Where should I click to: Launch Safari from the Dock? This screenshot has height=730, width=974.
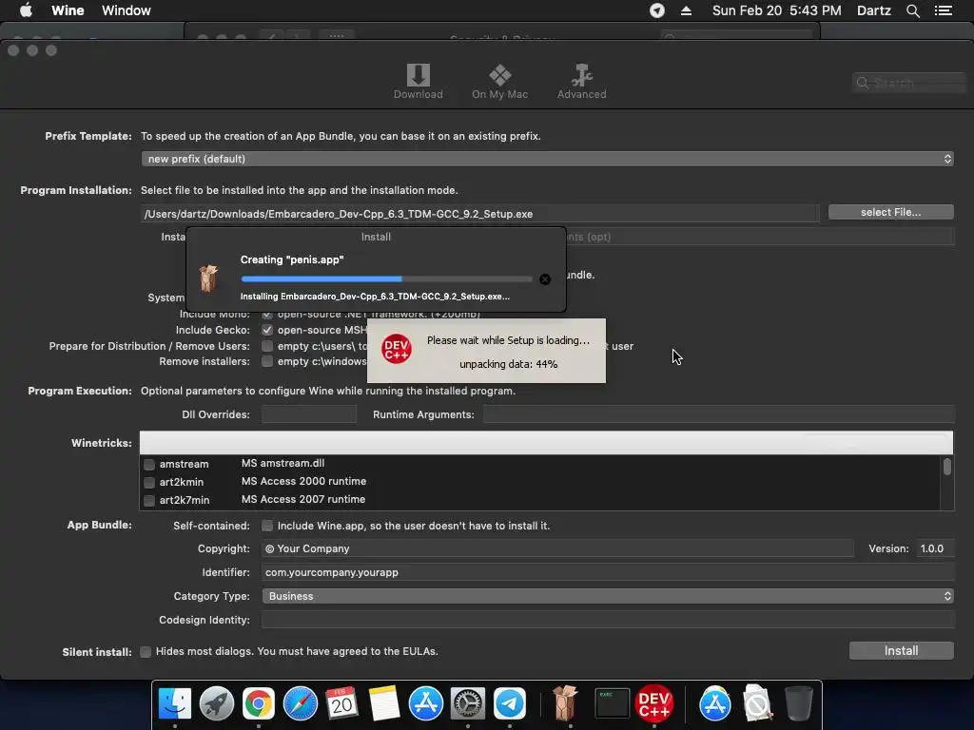(300, 703)
